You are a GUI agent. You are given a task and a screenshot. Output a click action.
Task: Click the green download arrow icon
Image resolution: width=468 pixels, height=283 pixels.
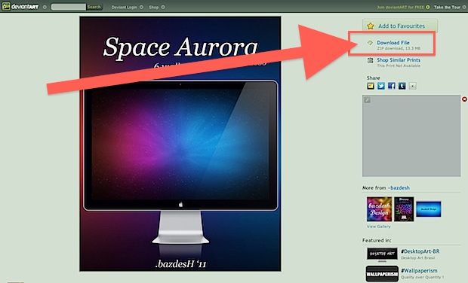coord(370,43)
